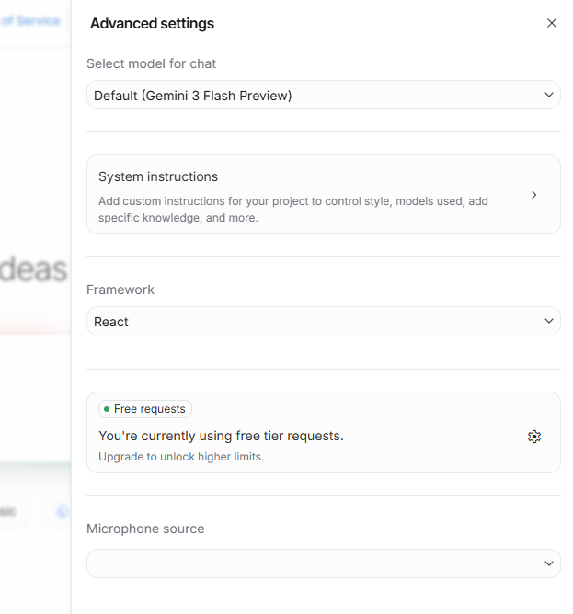The image size is (573, 614).
Task: Click the chevron on the React dropdown
Action: coord(549,321)
